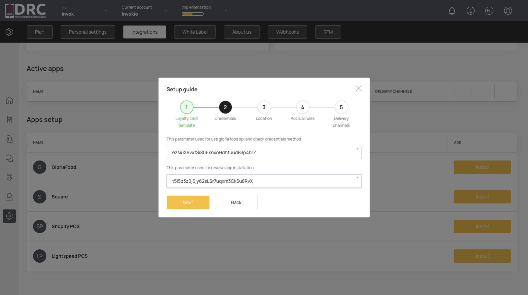Open the location pin sidebar icon
The image size is (528, 295).
9,177
